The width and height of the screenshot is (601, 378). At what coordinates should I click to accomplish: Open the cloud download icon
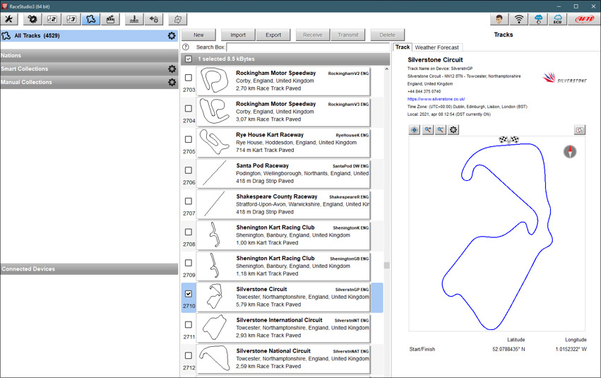538,19
